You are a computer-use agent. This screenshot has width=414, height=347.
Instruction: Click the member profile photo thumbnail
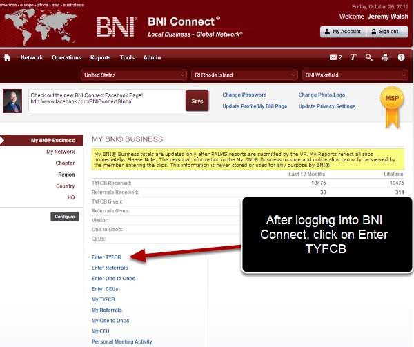pyautogui.click(x=12, y=101)
